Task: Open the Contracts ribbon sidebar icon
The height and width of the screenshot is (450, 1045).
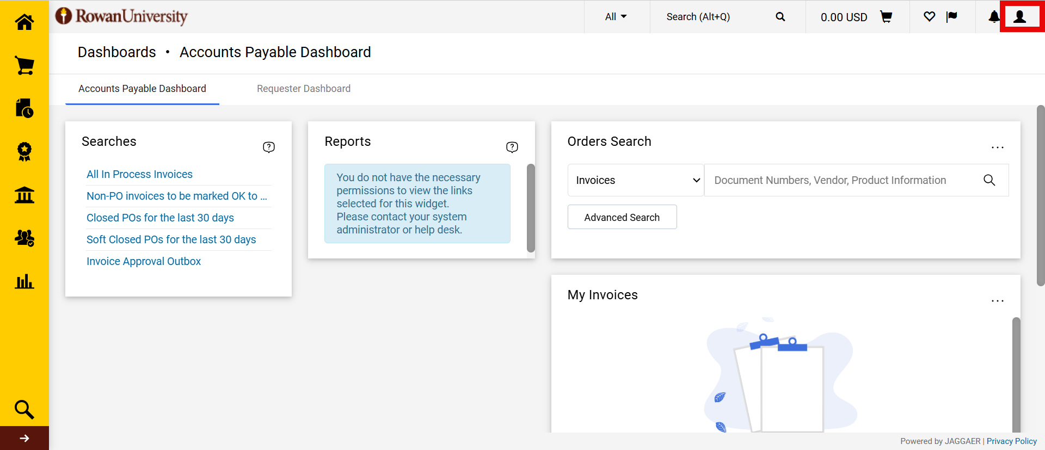Action: pos(24,151)
